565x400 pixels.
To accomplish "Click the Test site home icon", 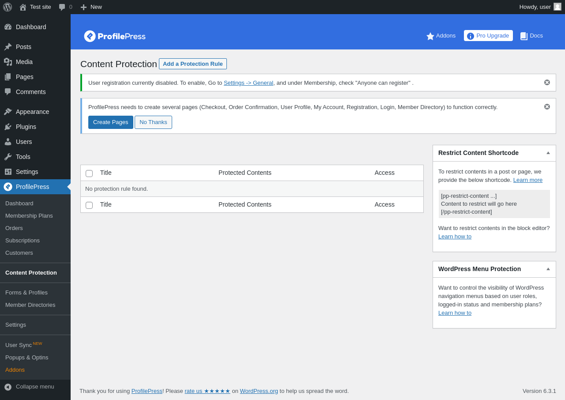I will point(23,7).
